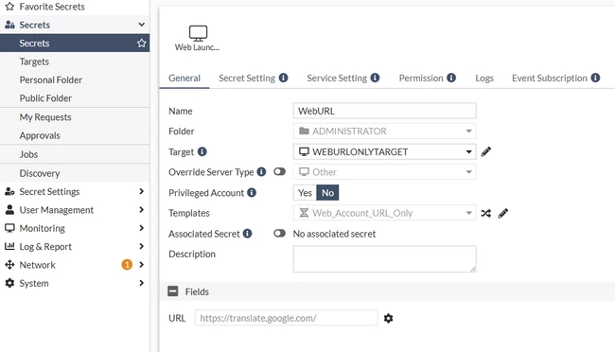This screenshot has height=352, width=615.
Task: Switch to General tab
Action: point(184,79)
